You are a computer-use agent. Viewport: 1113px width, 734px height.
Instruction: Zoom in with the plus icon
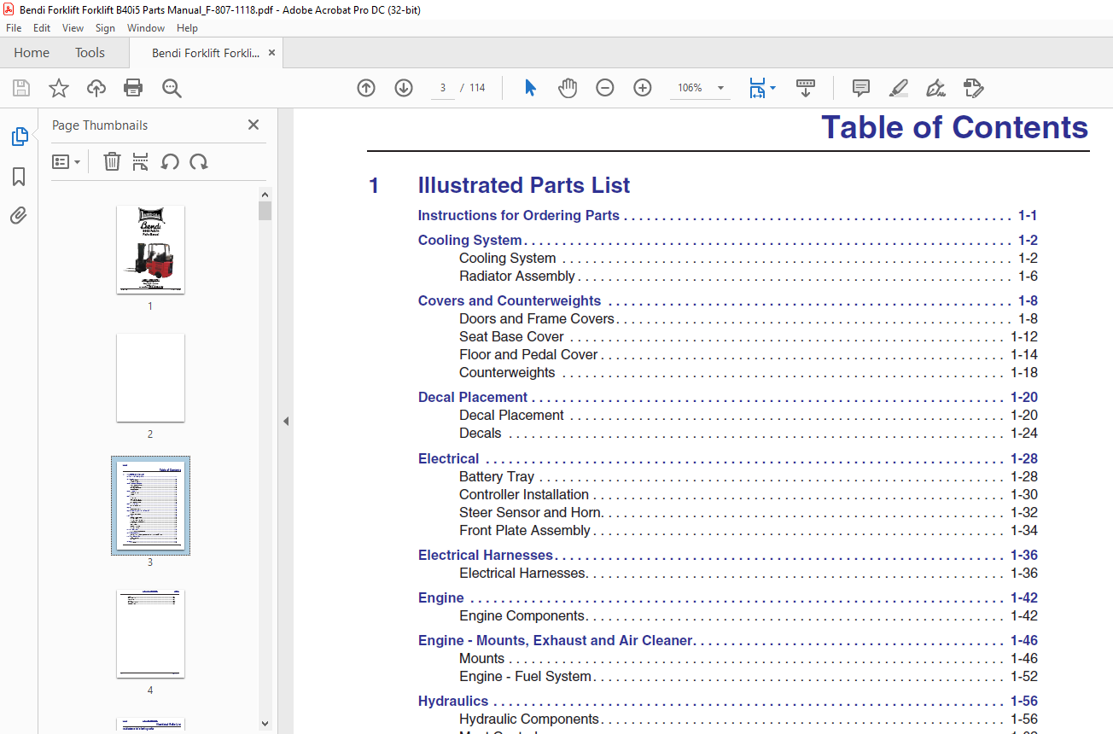coord(643,88)
